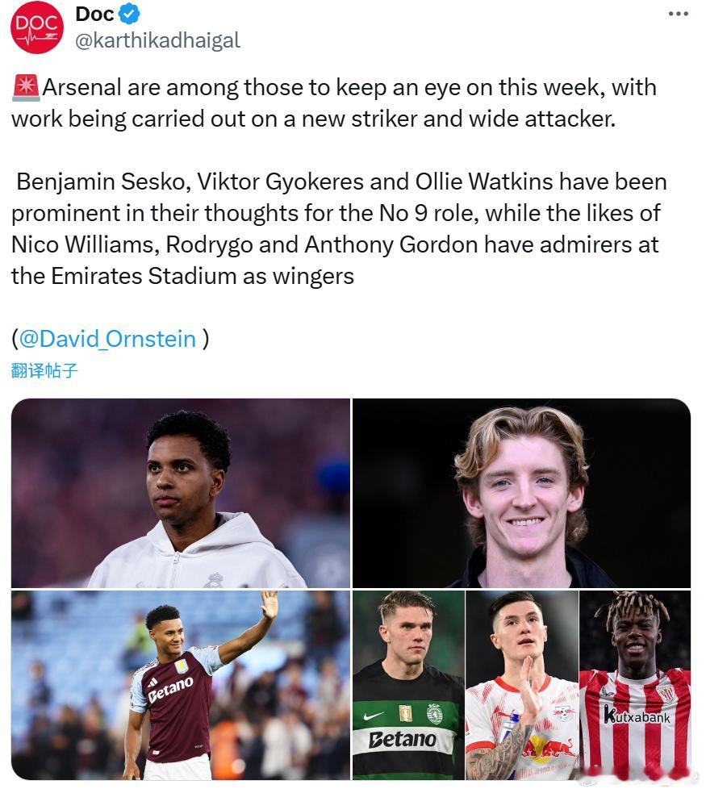Click the red siren emoji
706x793 pixels.
tap(25, 87)
